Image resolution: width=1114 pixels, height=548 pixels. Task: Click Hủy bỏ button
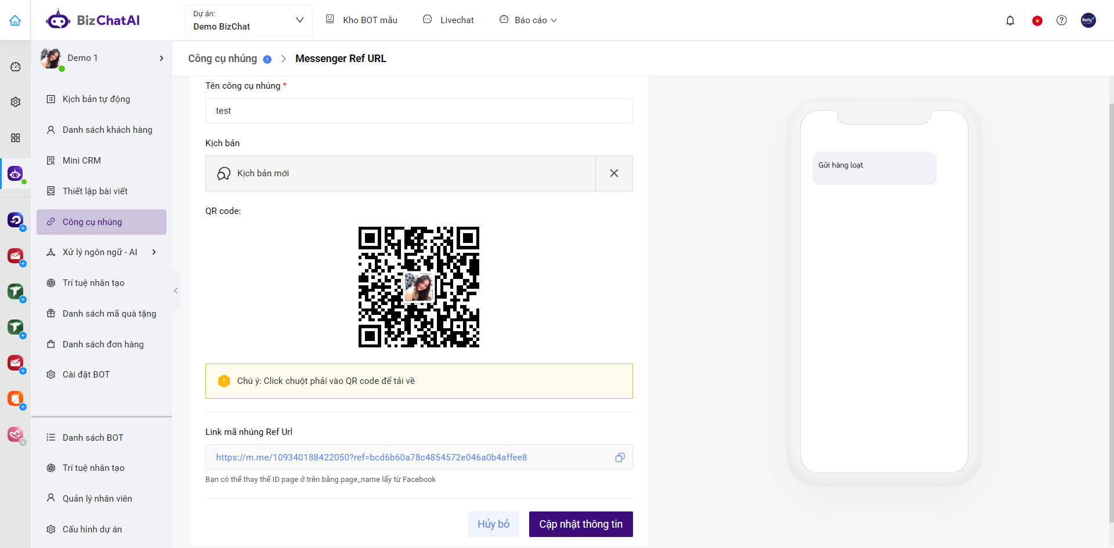494,524
